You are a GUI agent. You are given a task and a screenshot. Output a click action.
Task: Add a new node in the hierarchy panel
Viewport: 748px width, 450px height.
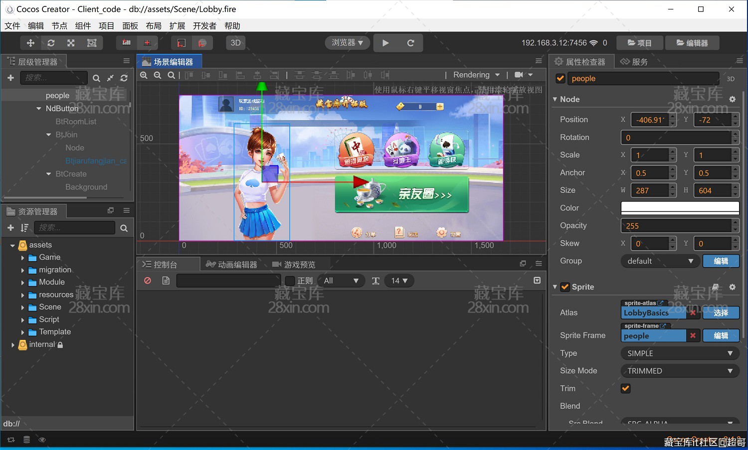point(10,78)
